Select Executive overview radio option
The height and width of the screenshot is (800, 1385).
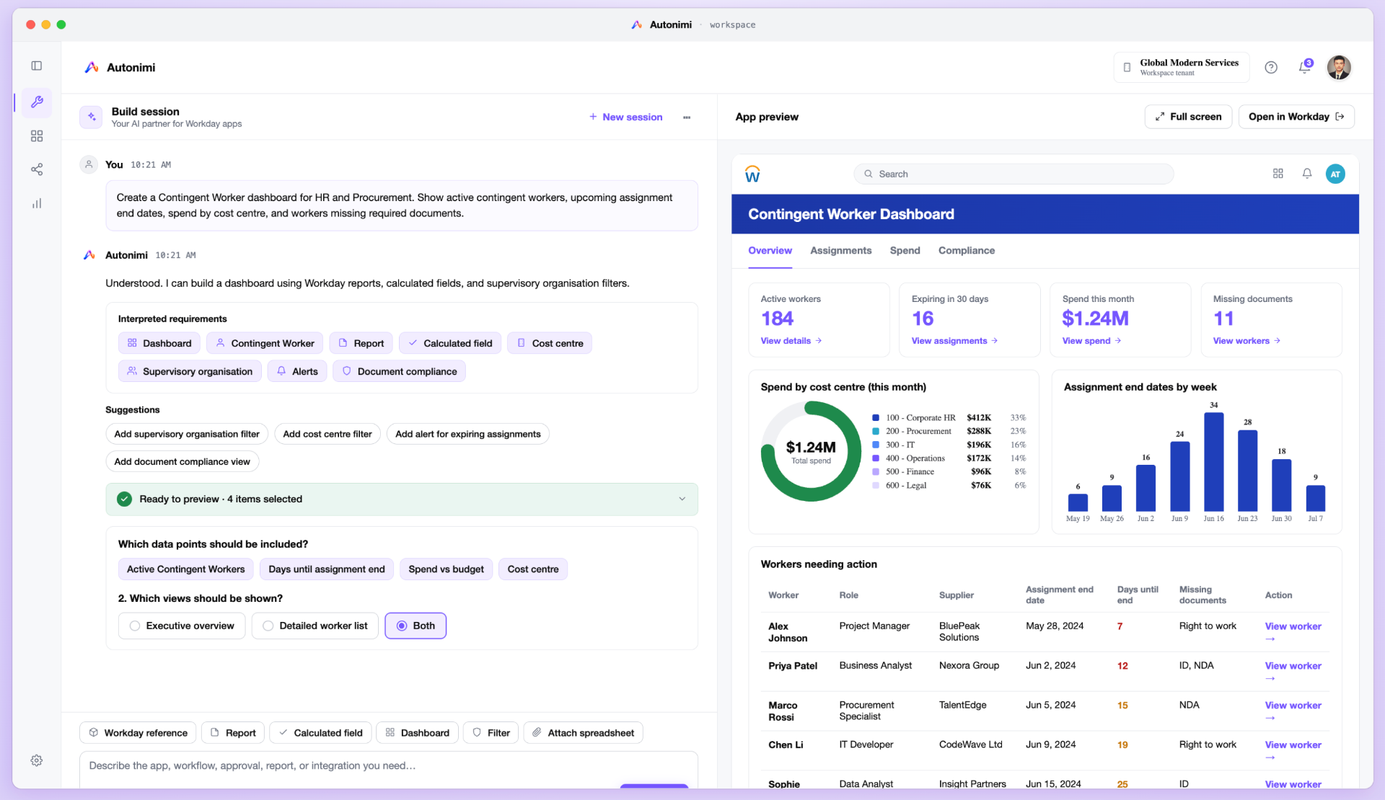coord(182,626)
